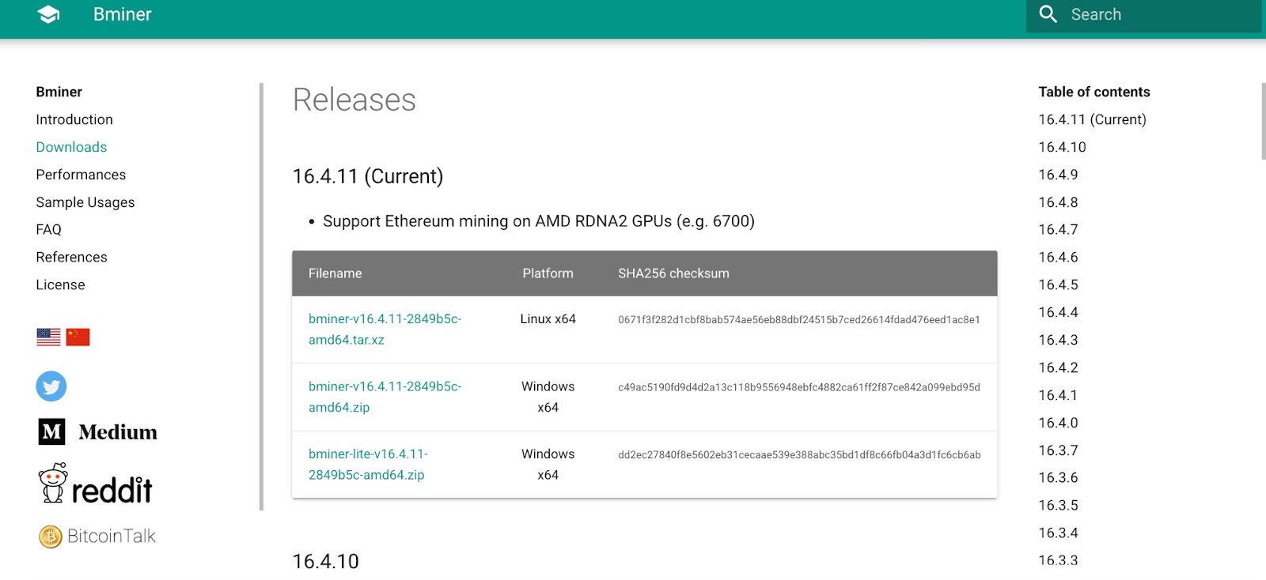Jump to 16.4.2 in table of contents

(1058, 367)
